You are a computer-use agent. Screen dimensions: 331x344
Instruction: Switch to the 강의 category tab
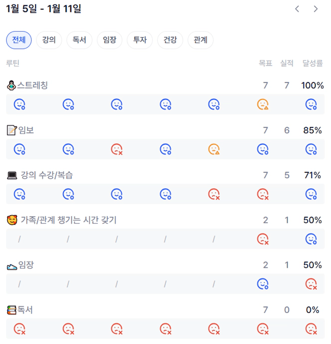pyautogui.click(x=49, y=40)
